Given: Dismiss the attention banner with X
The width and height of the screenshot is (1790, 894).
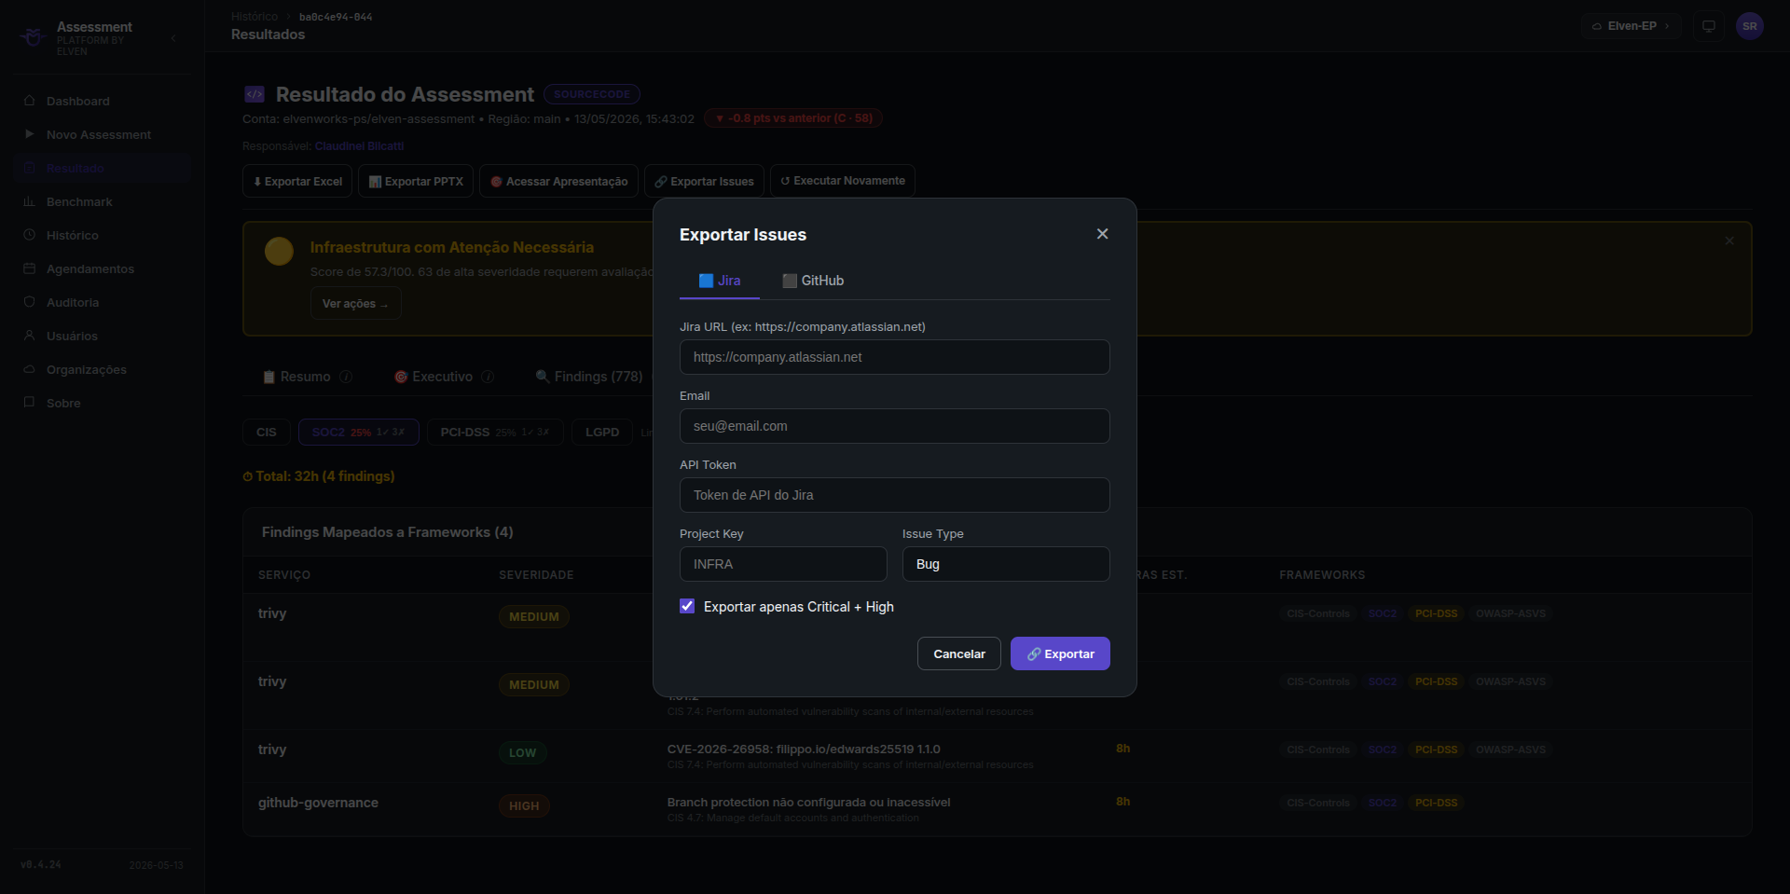Looking at the screenshot, I should pyautogui.click(x=1729, y=241).
